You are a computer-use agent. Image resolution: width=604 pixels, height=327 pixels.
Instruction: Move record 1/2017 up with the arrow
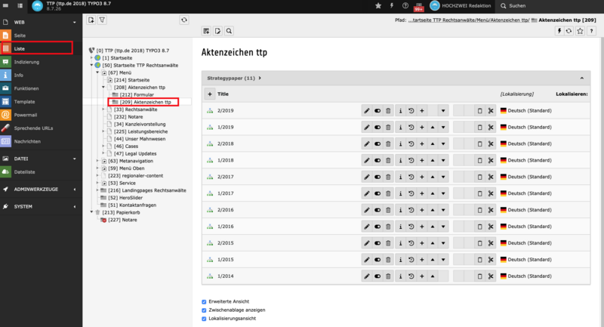433,193
